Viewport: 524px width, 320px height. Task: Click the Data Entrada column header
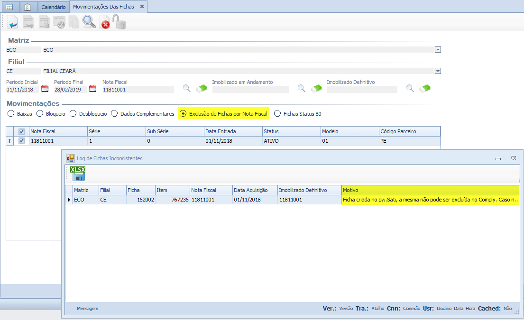coord(233,131)
